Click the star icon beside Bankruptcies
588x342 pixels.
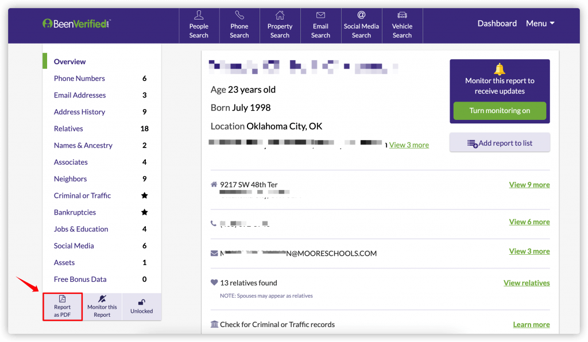pyautogui.click(x=144, y=212)
